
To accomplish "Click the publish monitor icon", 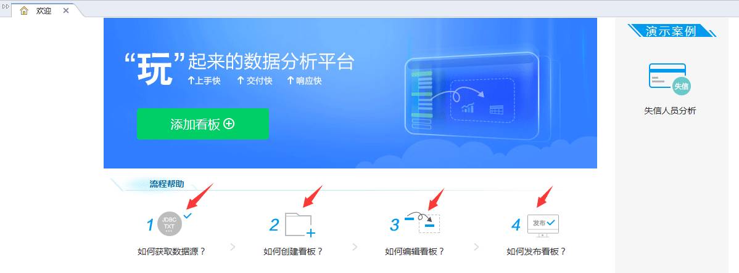I will pos(543,226).
